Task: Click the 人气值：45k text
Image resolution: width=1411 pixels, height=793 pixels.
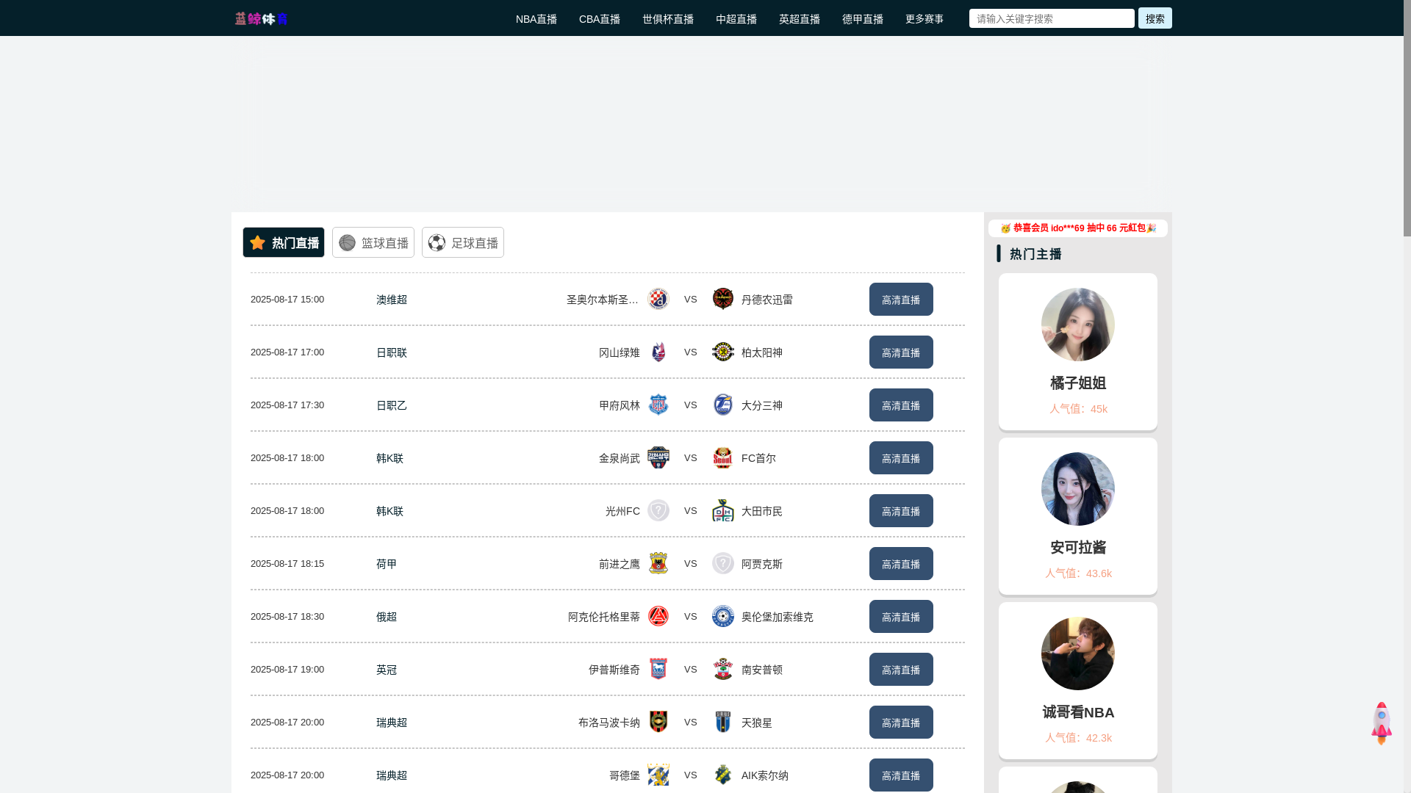Action: click(x=1078, y=409)
